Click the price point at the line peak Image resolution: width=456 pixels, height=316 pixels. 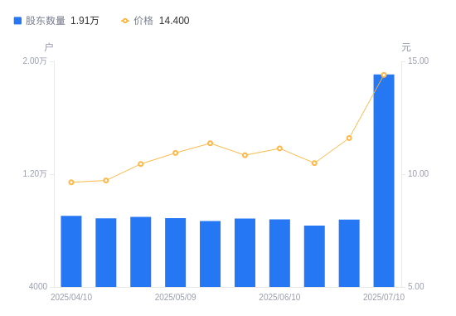click(x=384, y=75)
